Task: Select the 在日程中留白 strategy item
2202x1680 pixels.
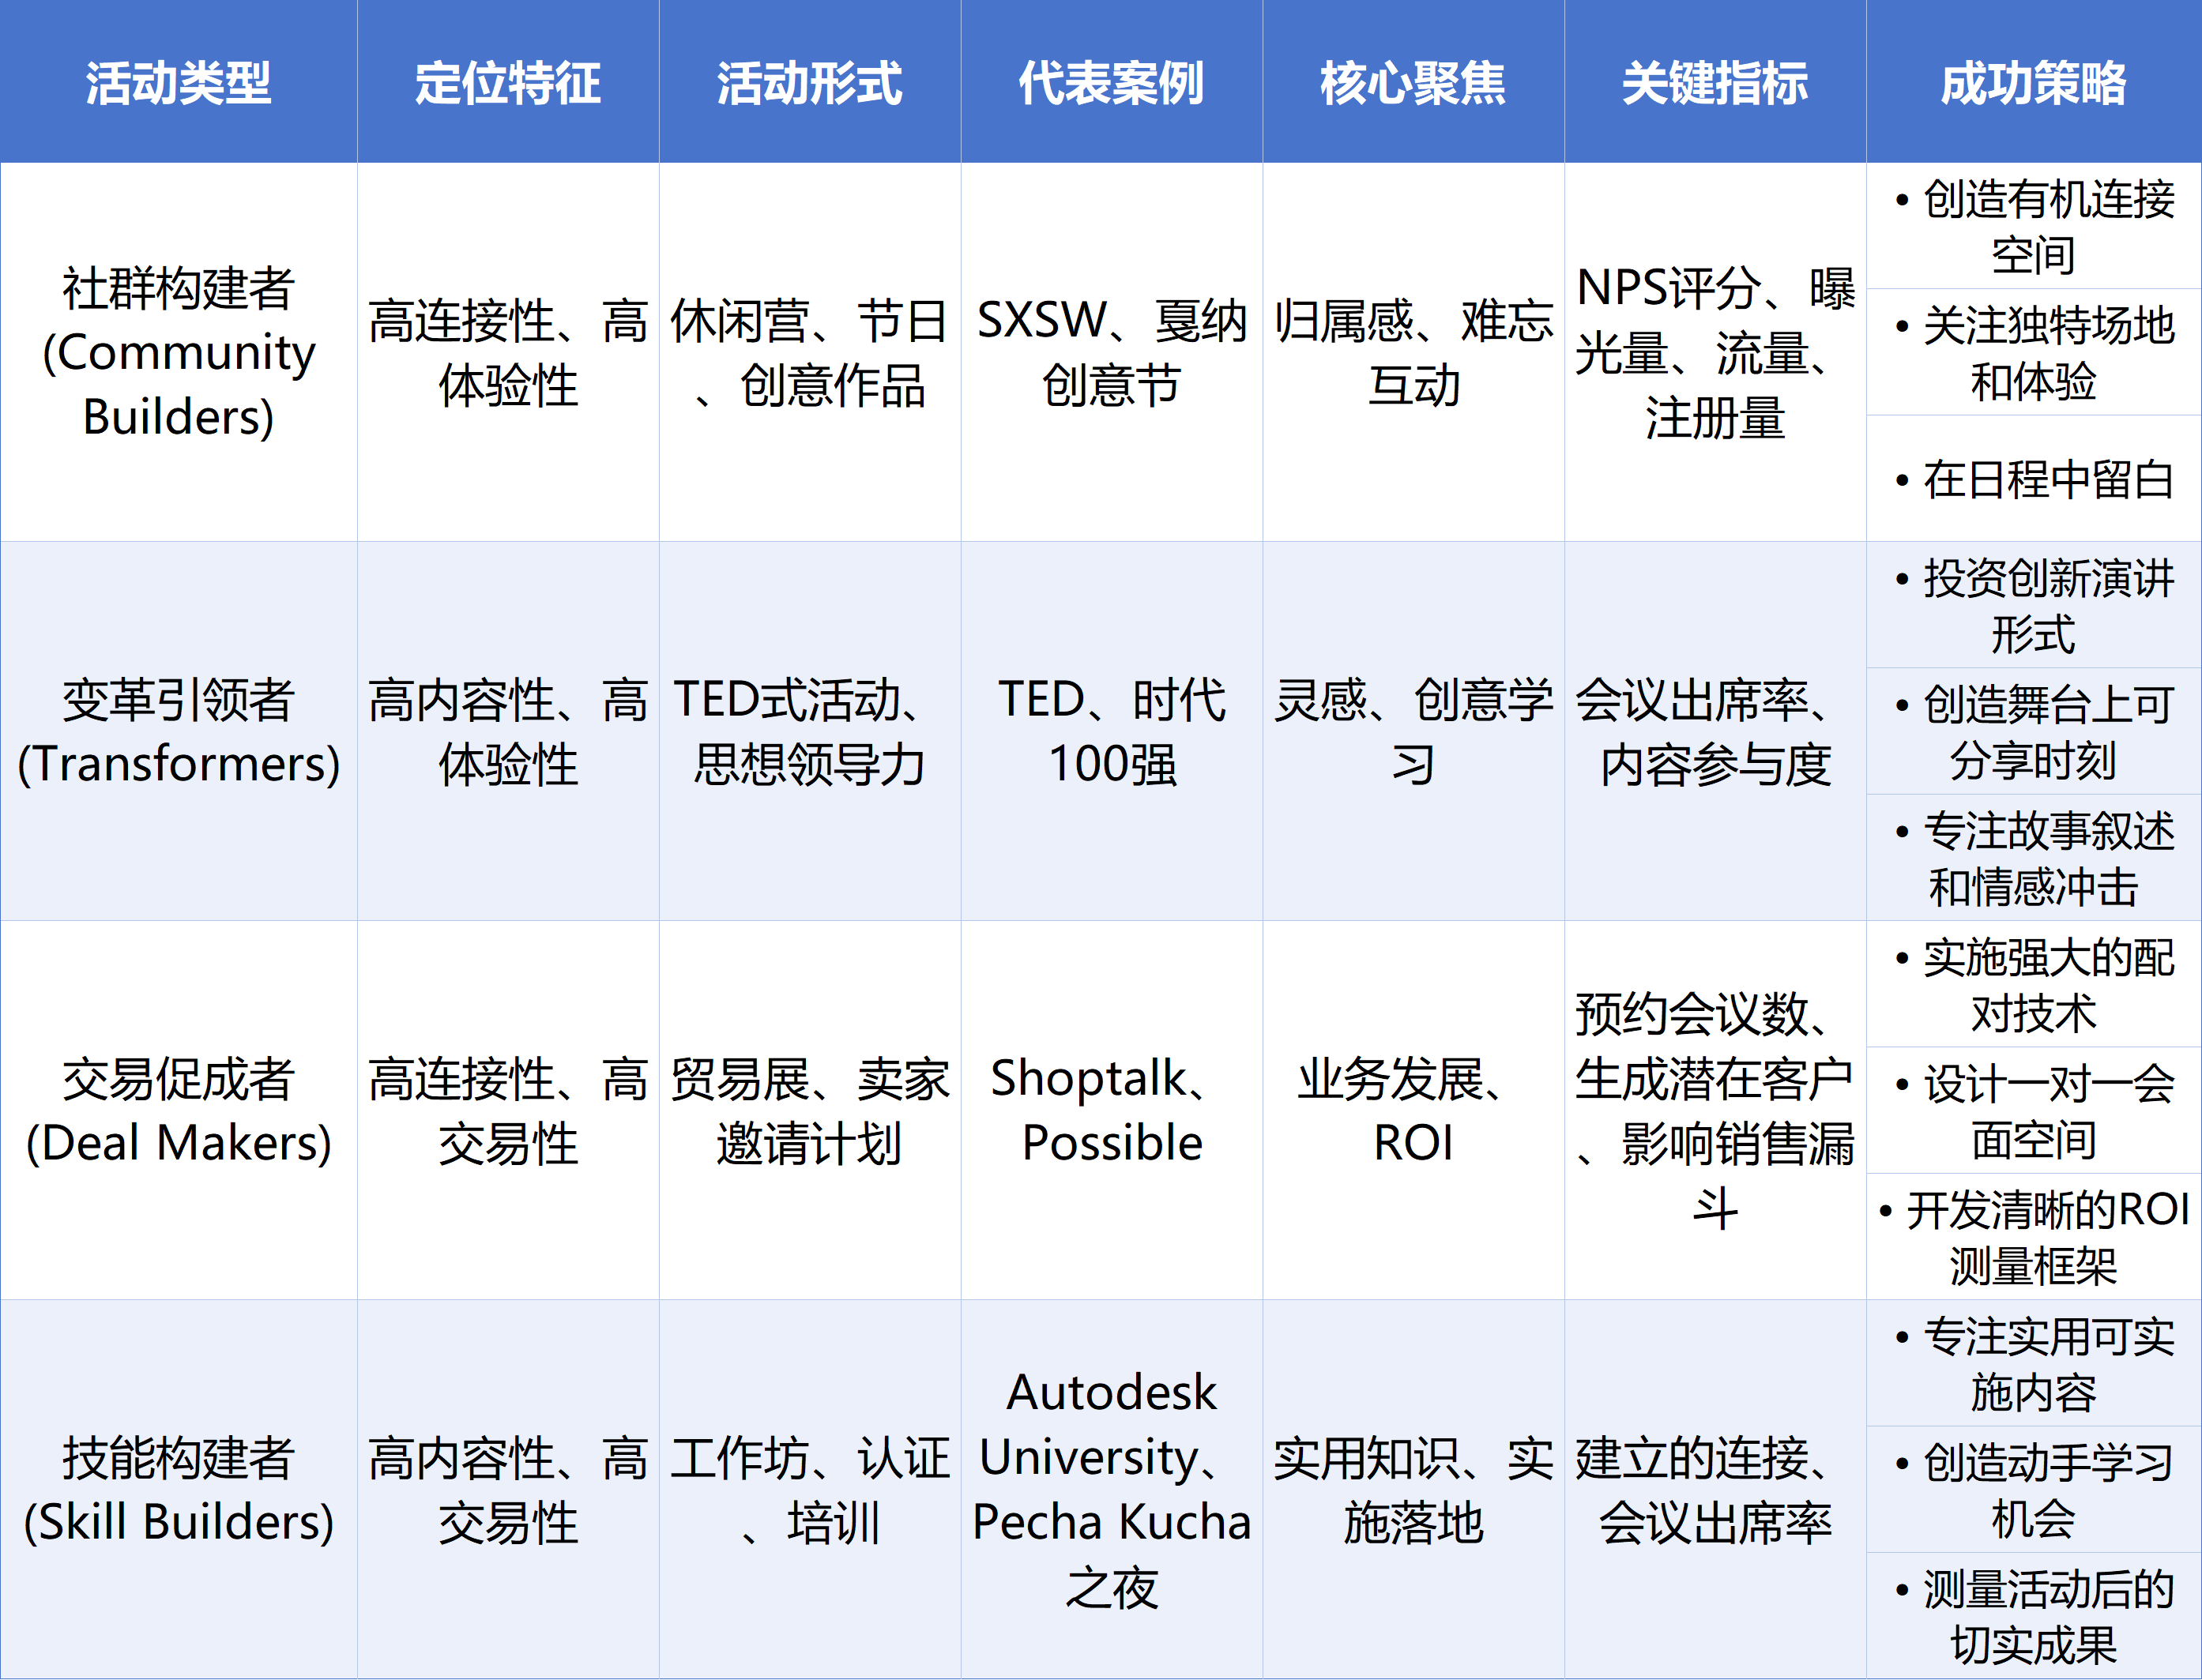Action: click(2033, 479)
